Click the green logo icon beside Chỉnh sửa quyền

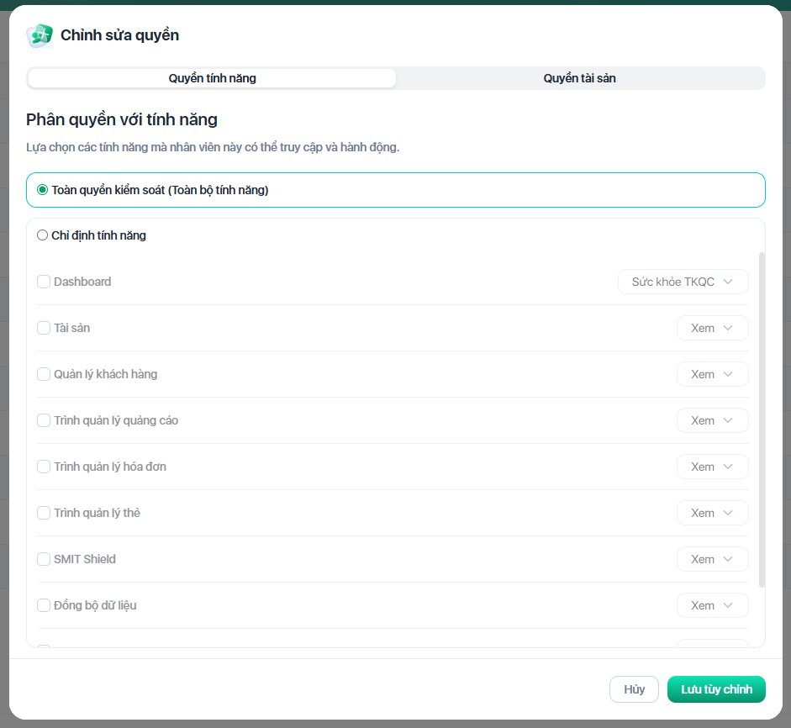pyautogui.click(x=40, y=35)
